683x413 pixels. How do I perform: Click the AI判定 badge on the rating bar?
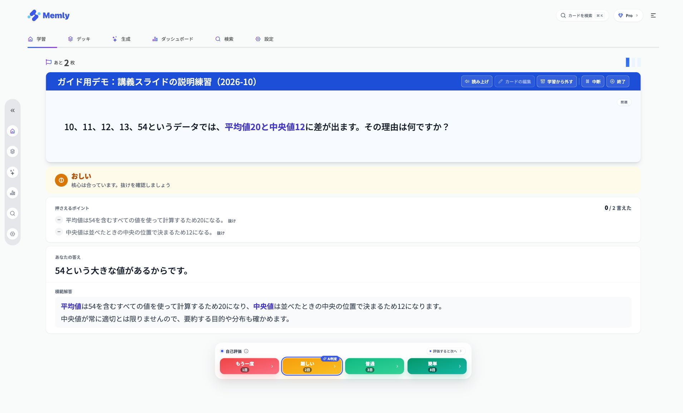click(x=330, y=359)
